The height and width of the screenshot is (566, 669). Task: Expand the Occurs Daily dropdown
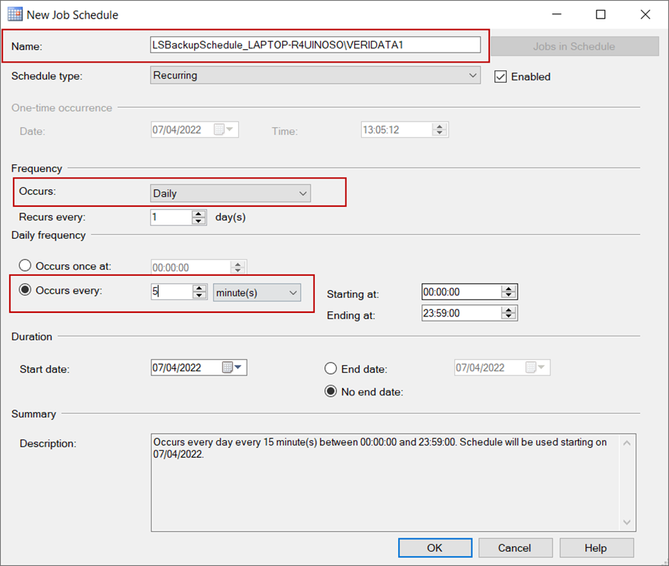point(230,193)
